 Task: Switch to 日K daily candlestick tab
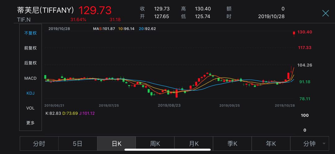116,144
